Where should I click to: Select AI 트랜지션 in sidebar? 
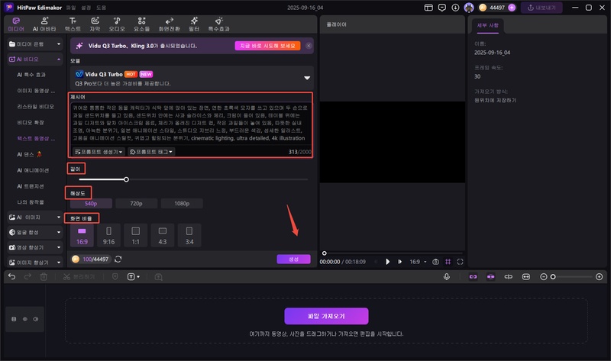point(31,186)
